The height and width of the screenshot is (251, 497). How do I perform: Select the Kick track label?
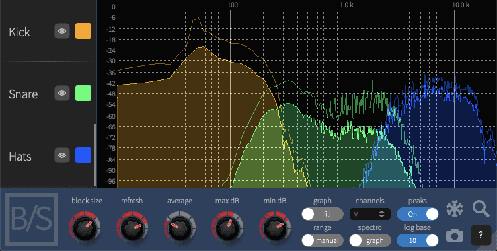pyautogui.click(x=19, y=32)
